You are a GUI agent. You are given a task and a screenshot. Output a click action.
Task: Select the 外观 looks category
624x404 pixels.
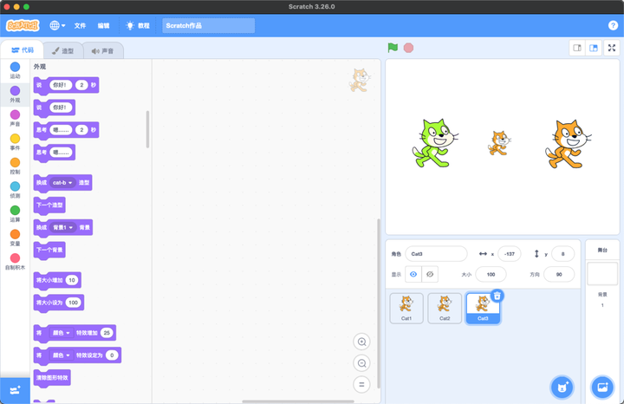tap(15, 94)
